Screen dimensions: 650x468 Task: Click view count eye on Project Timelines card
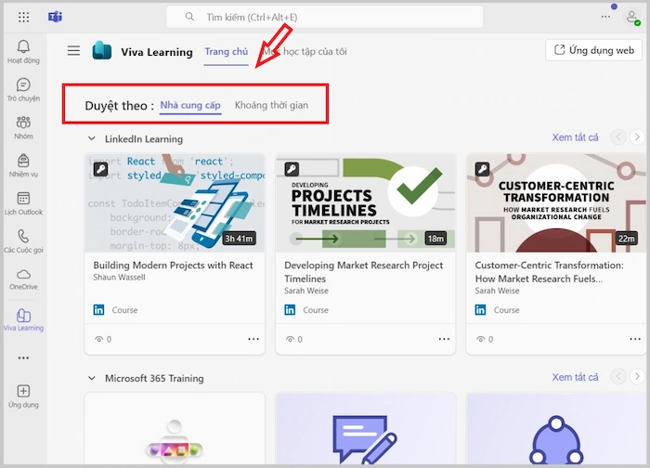290,339
